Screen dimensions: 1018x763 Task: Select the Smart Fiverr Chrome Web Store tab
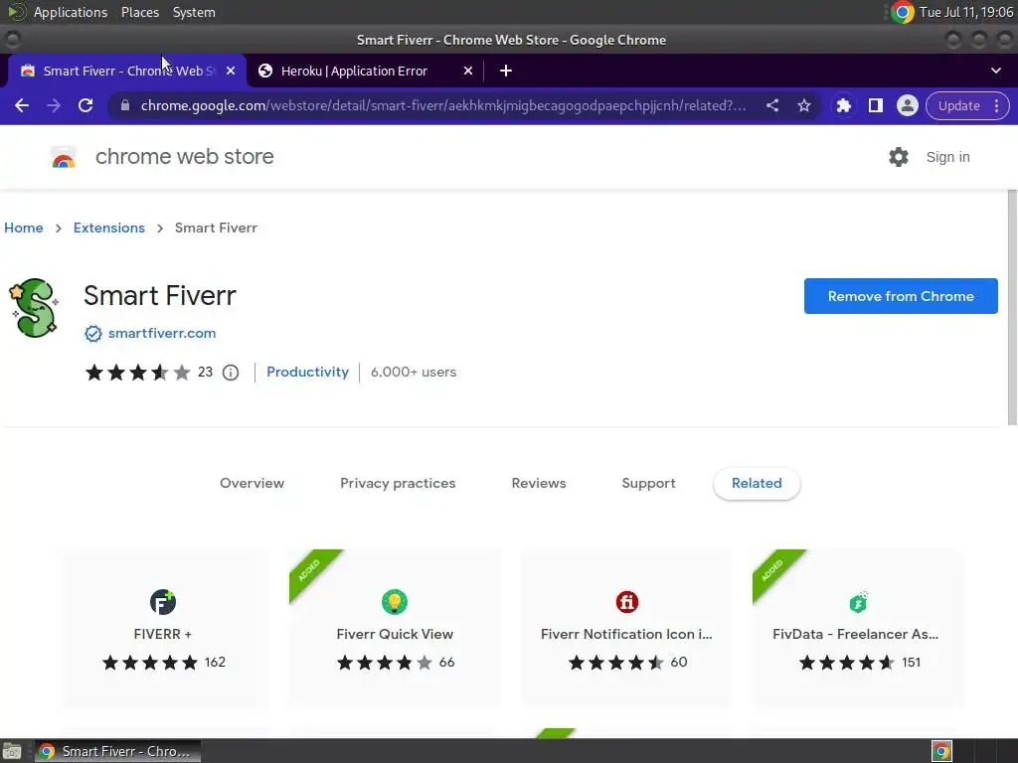click(126, 71)
